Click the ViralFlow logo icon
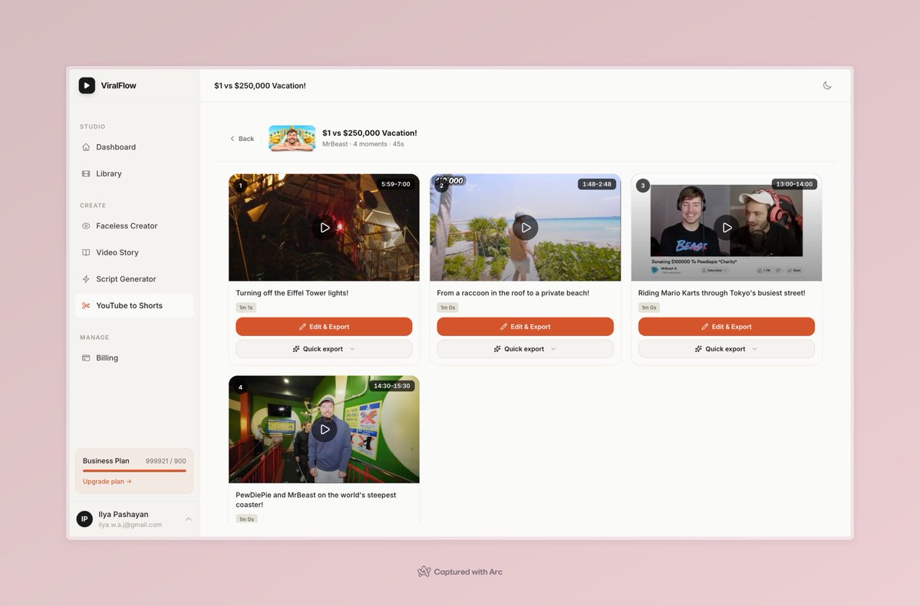920x606 pixels. (x=87, y=85)
